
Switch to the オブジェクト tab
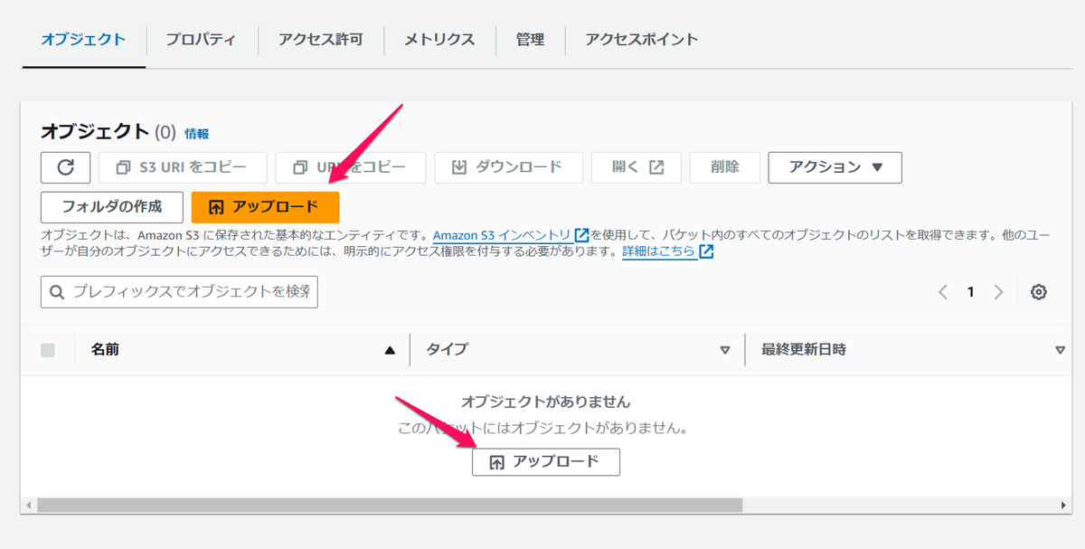[83, 40]
